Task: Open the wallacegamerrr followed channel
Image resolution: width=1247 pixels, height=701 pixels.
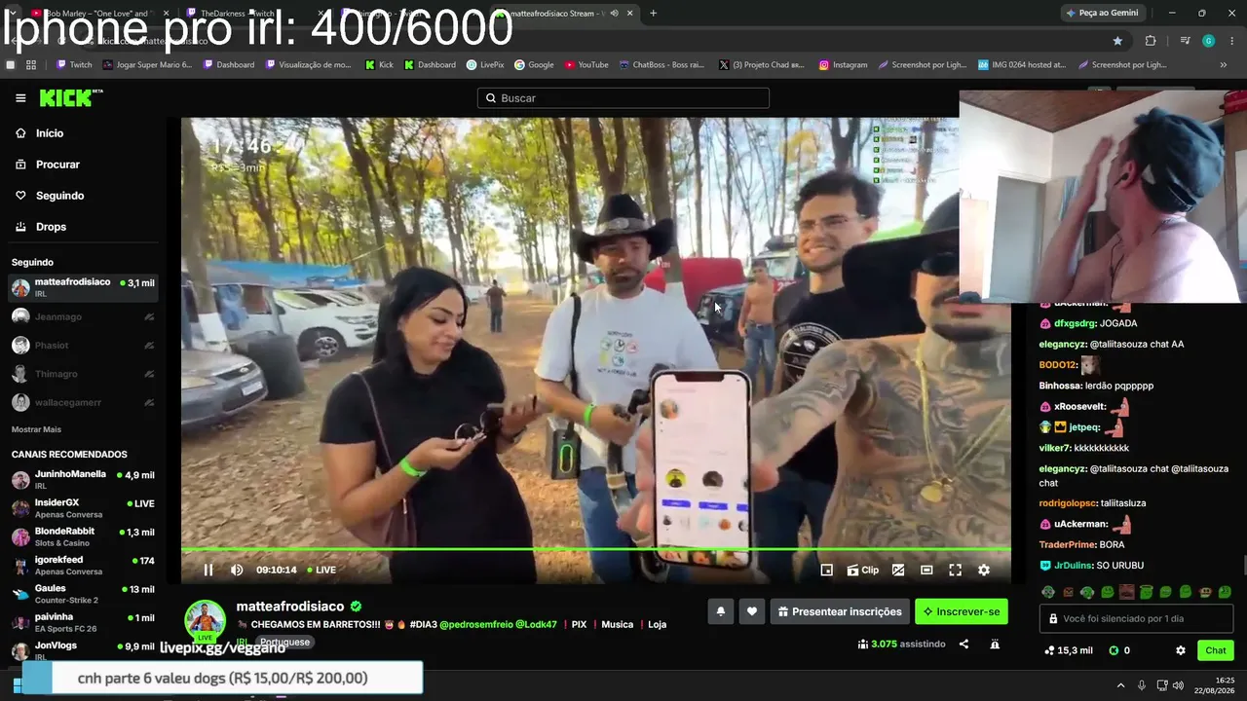Action: [x=83, y=402]
